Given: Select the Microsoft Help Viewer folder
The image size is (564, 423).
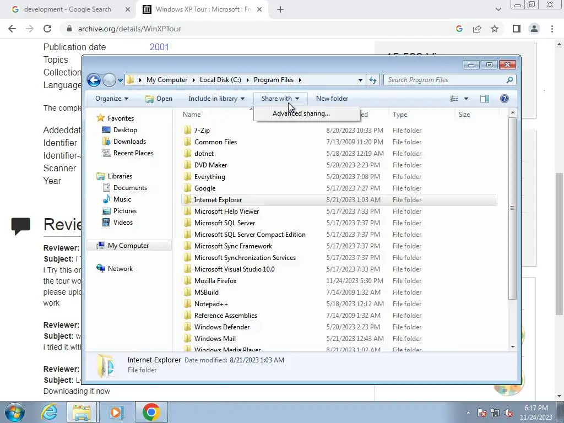Looking at the screenshot, I should pyautogui.click(x=226, y=211).
